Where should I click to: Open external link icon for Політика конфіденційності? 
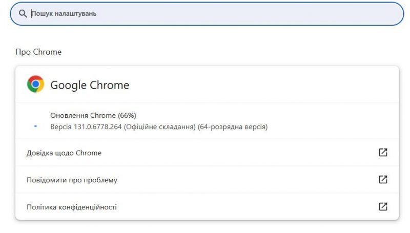(383, 206)
